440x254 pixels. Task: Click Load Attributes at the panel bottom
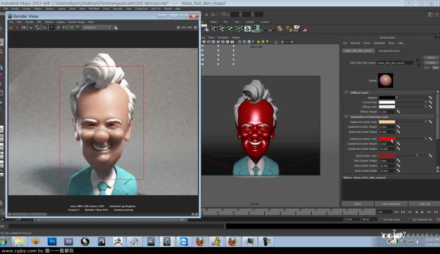click(391, 204)
